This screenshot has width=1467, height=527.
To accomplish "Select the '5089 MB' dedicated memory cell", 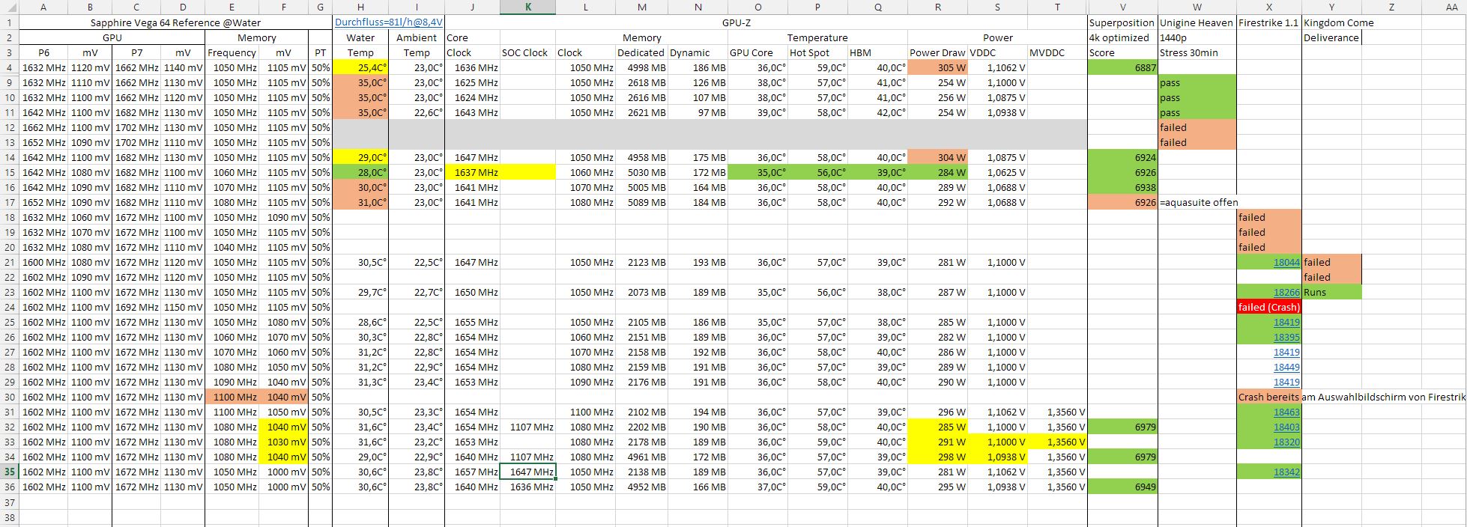I will pos(641,202).
